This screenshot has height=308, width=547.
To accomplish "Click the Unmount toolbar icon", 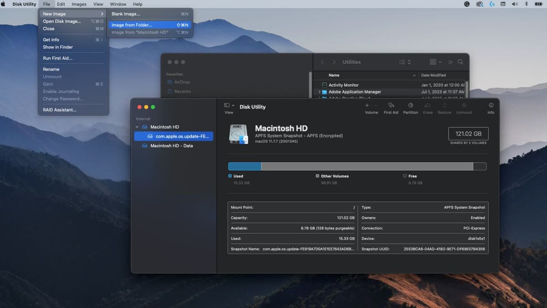I will (x=464, y=105).
